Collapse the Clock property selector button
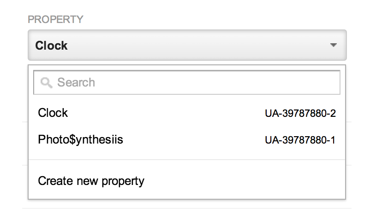The width and height of the screenshot is (370, 219). click(x=187, y=45)
